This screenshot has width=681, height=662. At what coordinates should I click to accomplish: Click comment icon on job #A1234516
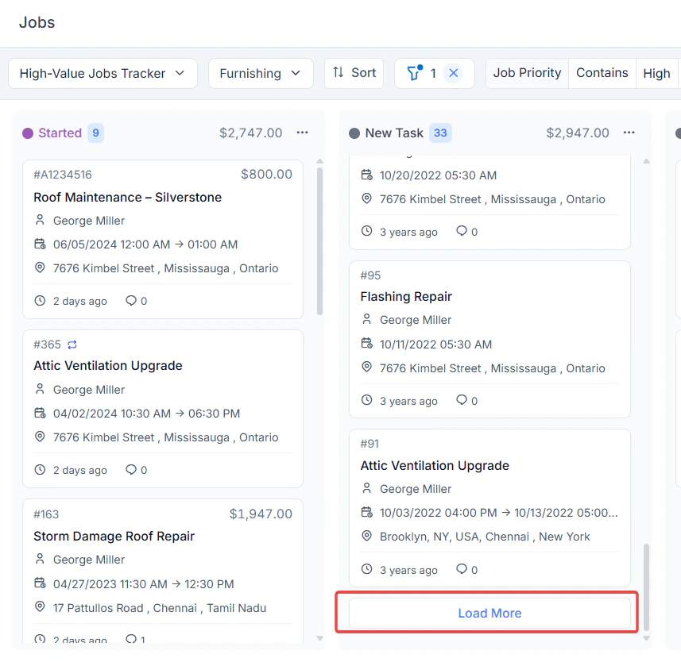pyautogui.click(x=131, y=300)
